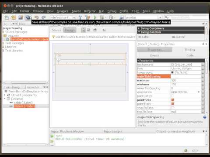Click the toolbar search input field

point(189,17)
